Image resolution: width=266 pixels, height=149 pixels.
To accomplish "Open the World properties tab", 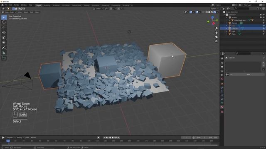I will (222, 79).
